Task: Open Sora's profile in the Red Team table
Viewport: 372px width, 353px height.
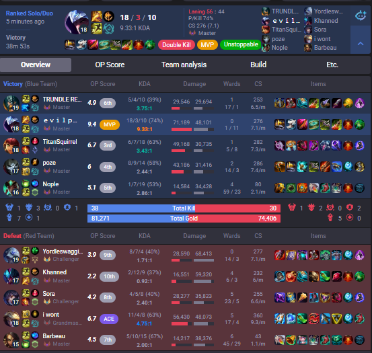Action: tap(48, 294)
